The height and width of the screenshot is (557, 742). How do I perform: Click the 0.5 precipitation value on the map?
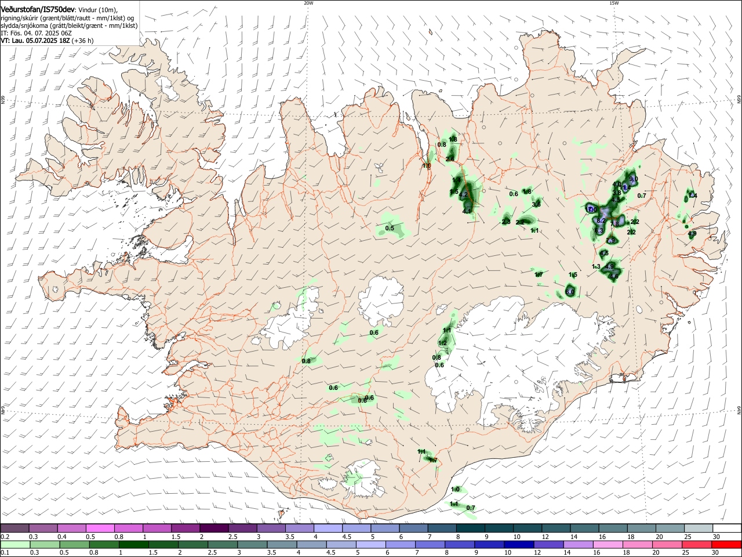[x=390, y=228]
